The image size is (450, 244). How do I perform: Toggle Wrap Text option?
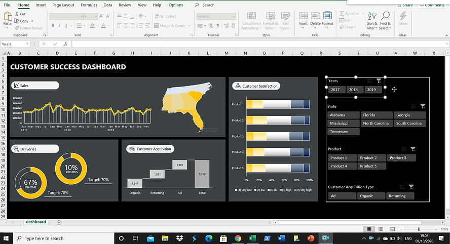click(x=165, y=16)
